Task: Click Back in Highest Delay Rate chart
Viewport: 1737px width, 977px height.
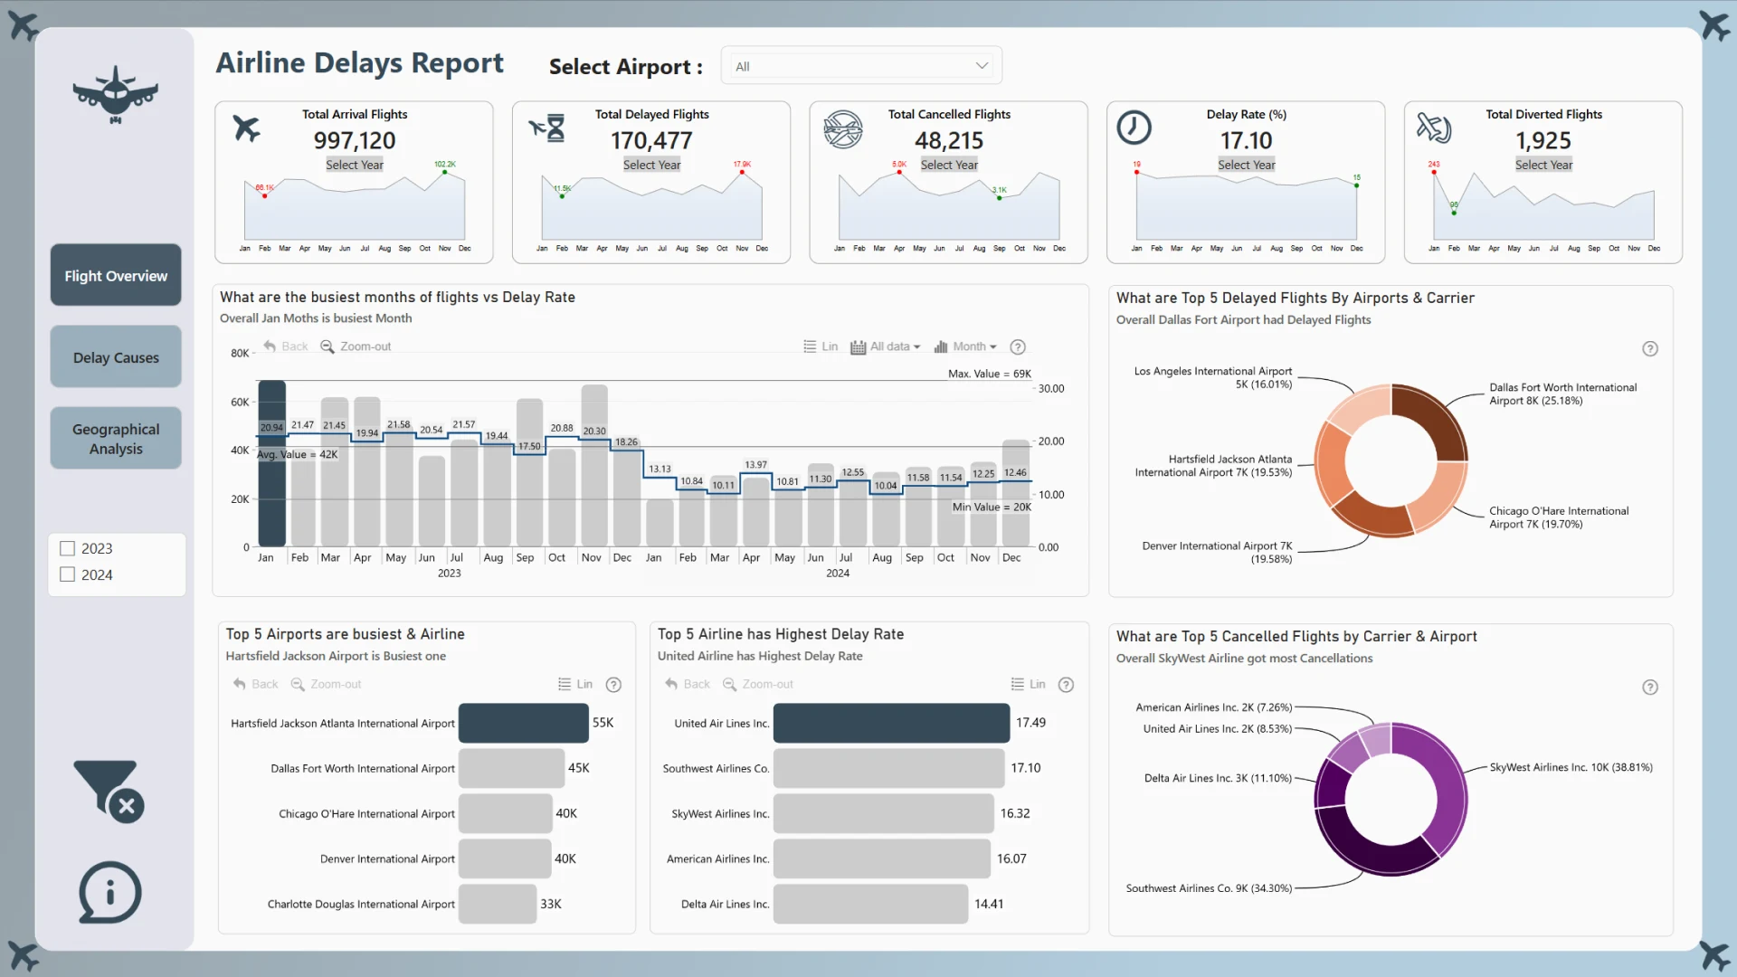Action: (x=688, y=685)
